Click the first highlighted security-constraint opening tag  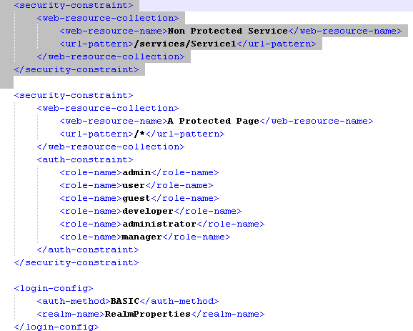pyautogui.click(x=74, y=5)
